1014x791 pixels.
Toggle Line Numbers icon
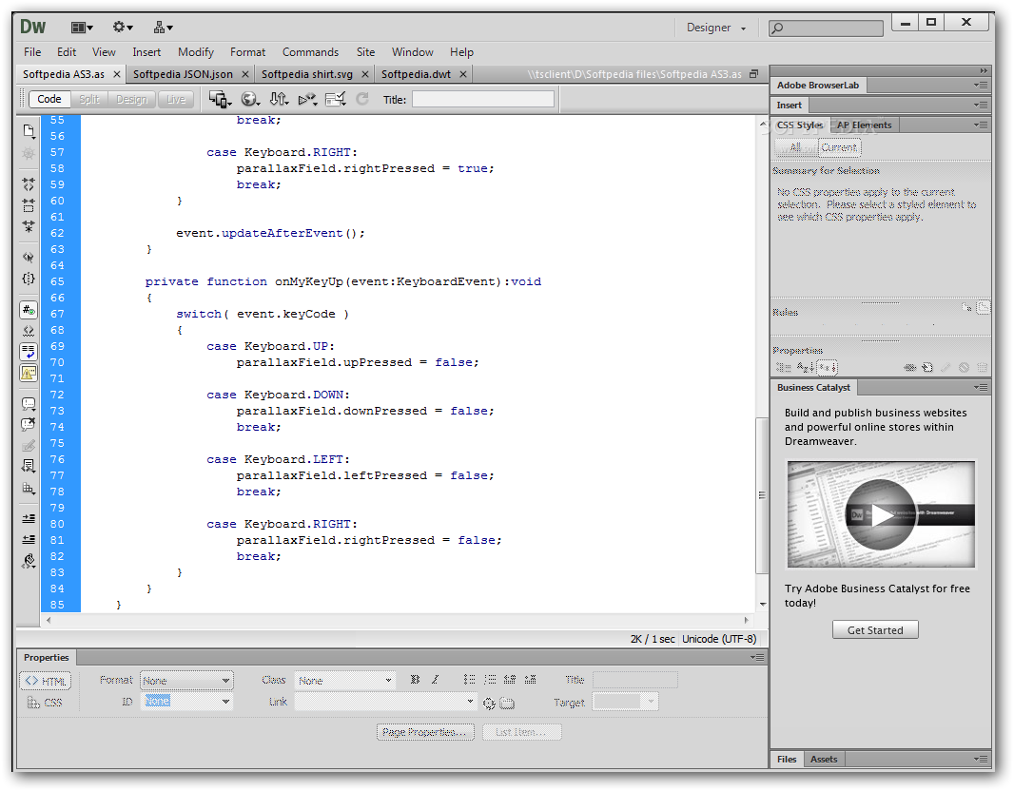pos(29,310)
